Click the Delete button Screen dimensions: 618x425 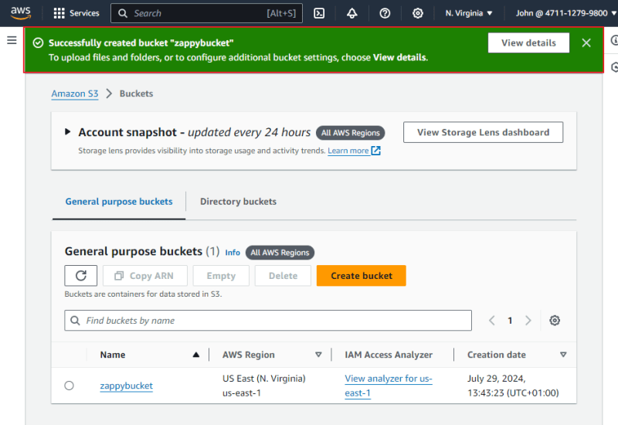(x=283, y=276)
